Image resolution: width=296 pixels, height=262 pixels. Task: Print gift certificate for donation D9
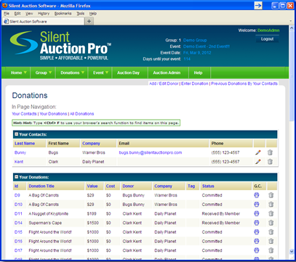[x=257, y=195]
